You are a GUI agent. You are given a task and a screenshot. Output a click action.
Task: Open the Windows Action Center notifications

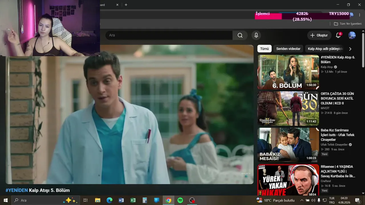coord(357,200)
